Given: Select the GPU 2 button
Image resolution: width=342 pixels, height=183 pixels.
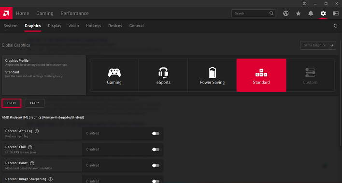Looking at the screenshot, I should tap(34, 103).
